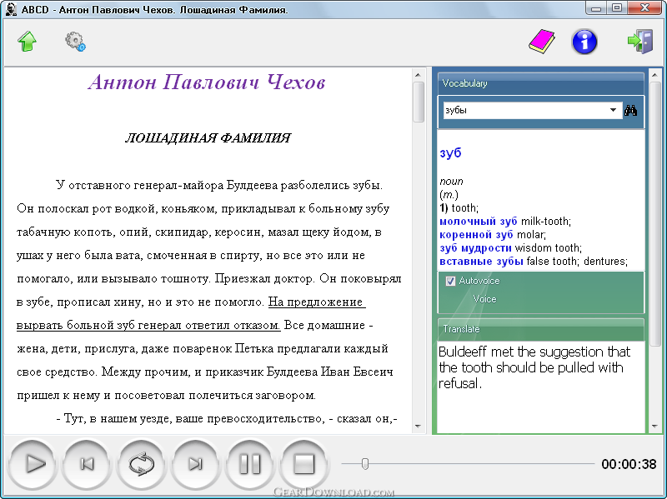Click the right panel scrollbar up arrow
Viewport: 667px width, 499px height.
[655, 75]
